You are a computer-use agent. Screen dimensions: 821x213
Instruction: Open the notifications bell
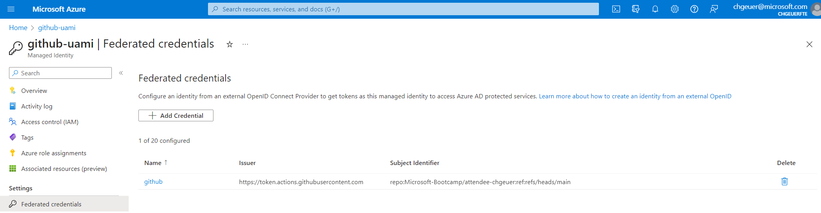655,9
